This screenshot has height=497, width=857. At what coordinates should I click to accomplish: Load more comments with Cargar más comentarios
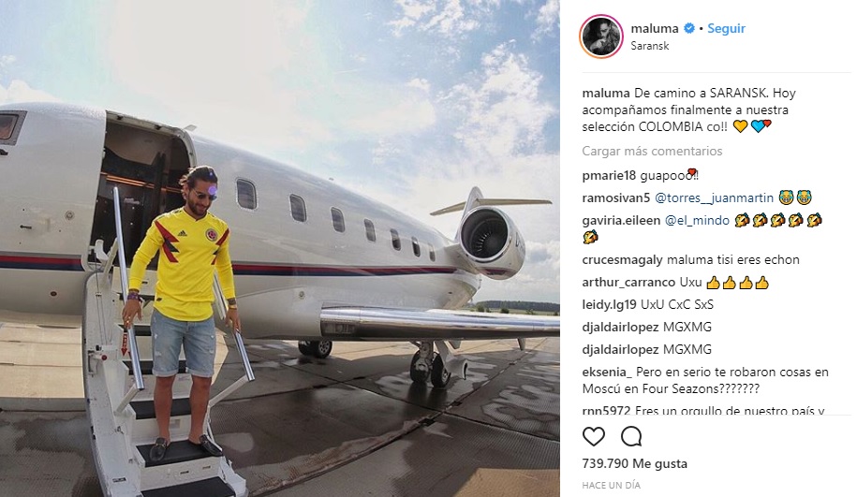click(x=652, y=151)
